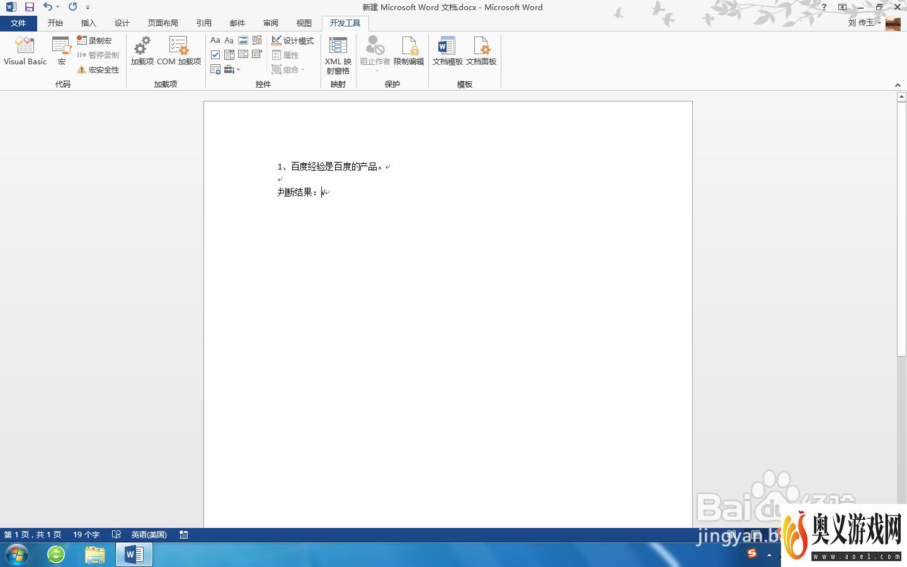Viewport: 907px width, 567px height.
Task: Open 限制编辑 restrict editing pane
Action: pos(409,51)
